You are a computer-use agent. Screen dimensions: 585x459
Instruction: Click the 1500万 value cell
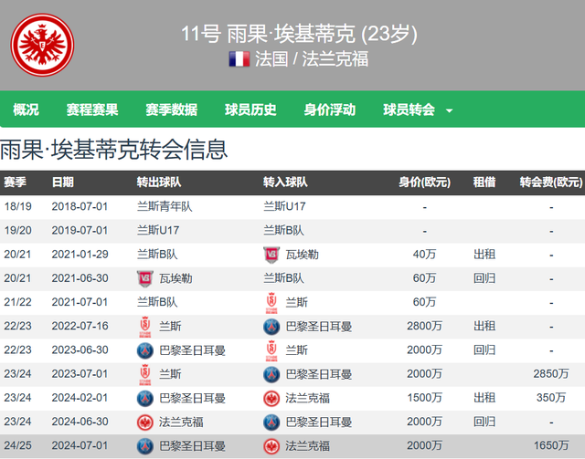[424, 398]
